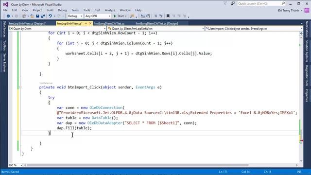311x175 pixels.
Task: Click the Visual Studio logo icon
Action: pos(5,4)
